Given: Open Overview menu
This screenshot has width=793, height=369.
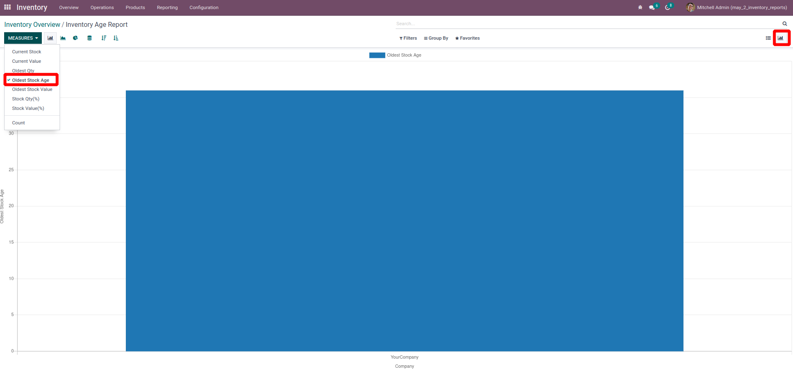Looking at the screenshot, I should (x=69, y=7).
